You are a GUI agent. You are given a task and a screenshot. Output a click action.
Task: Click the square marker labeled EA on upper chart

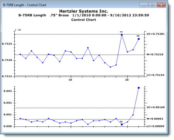click(x=122, y=35)
